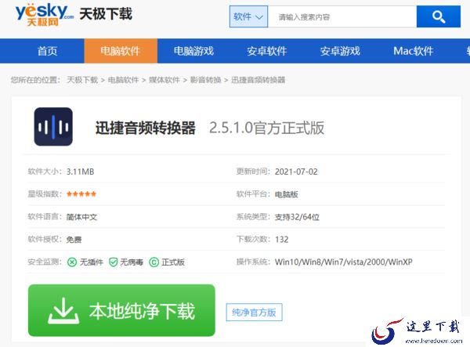
Task: Click the 迅捷音频转换器 app icon
Action: pyautogui.click(x=53, y=127)
